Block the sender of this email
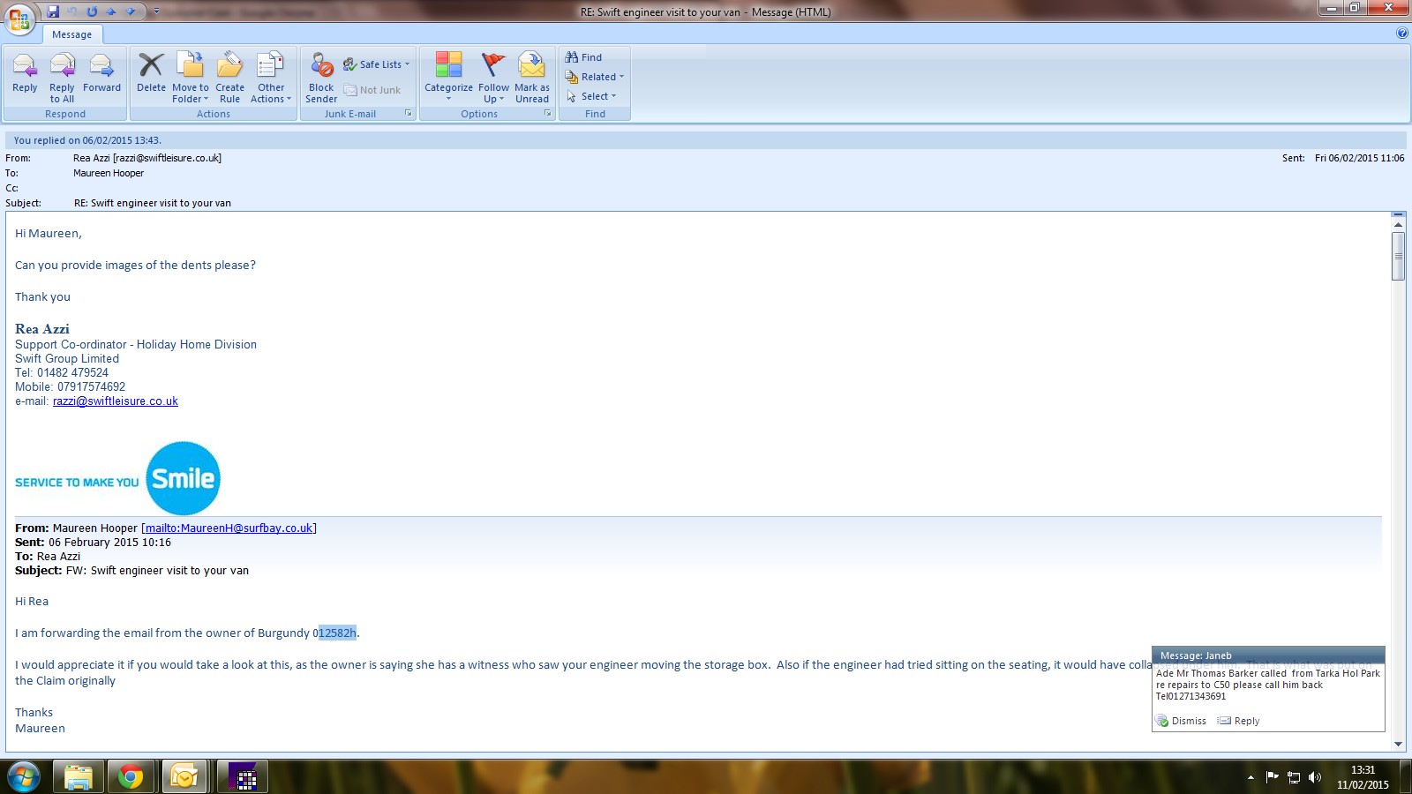This screenshot has width=1412, height=794. [321, 78]
